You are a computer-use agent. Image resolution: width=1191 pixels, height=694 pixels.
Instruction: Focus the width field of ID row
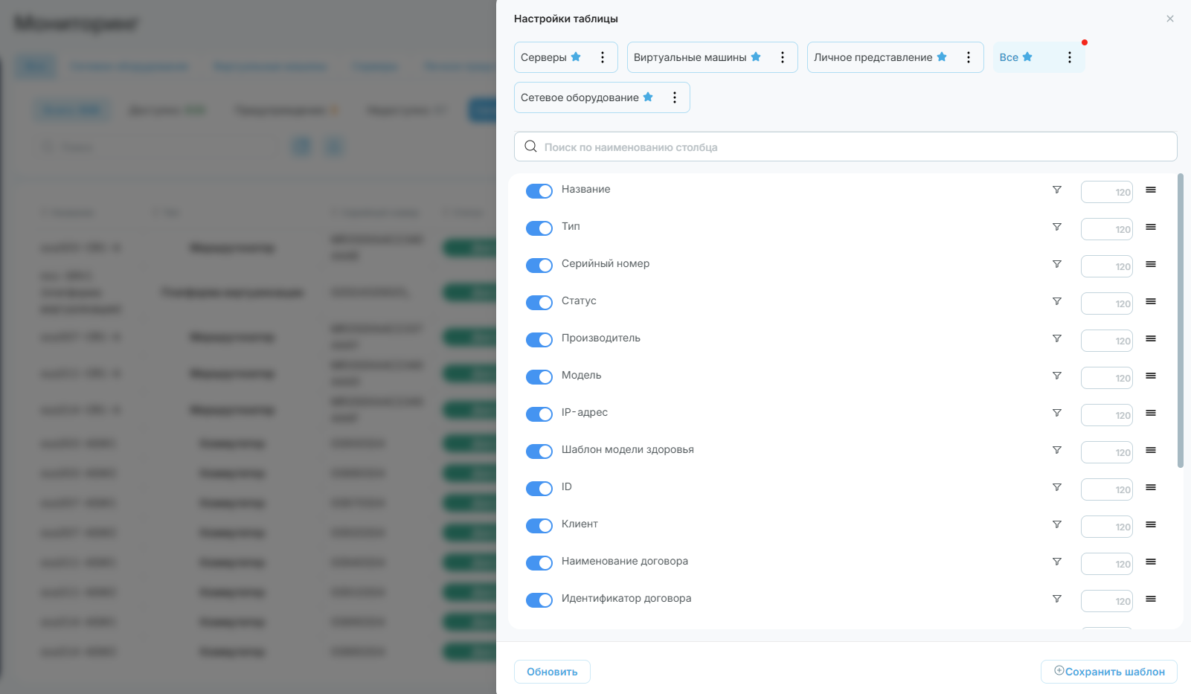click(x=1107, y=489)
